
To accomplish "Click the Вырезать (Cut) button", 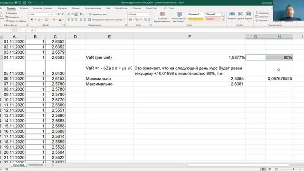I will coord(11,13).
